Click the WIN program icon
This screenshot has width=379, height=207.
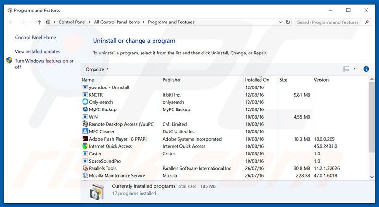coord(85,117)
